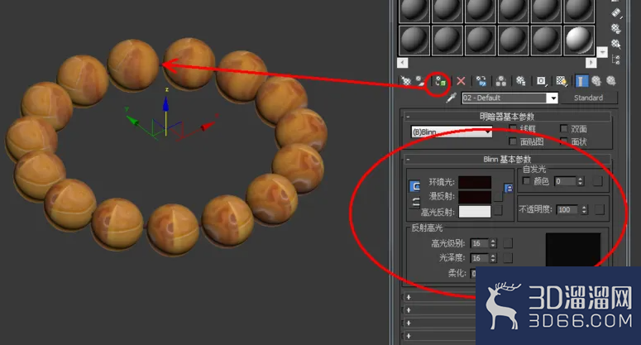The image size is (641, 345).
Task: Click the 高光级别 value field
Action: point(480,243)
